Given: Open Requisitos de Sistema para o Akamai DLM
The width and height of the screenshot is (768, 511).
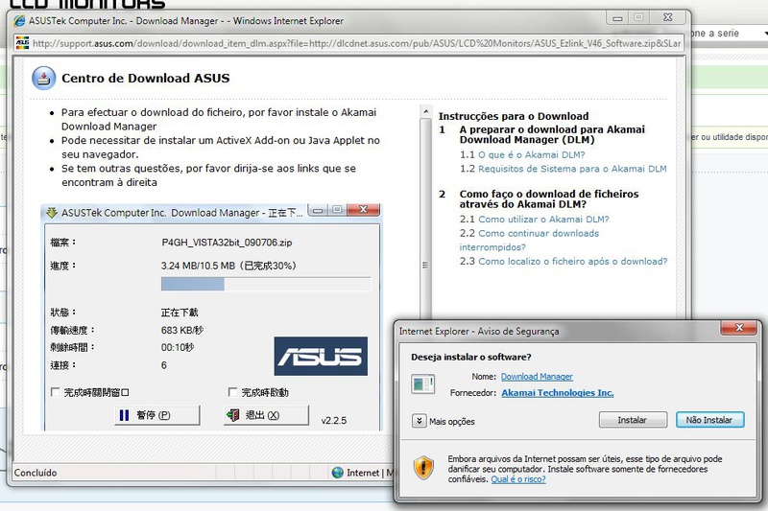Looking at the screenshot, I should [572, 169].
